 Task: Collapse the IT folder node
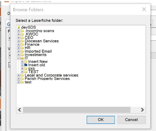click(19, 58)
